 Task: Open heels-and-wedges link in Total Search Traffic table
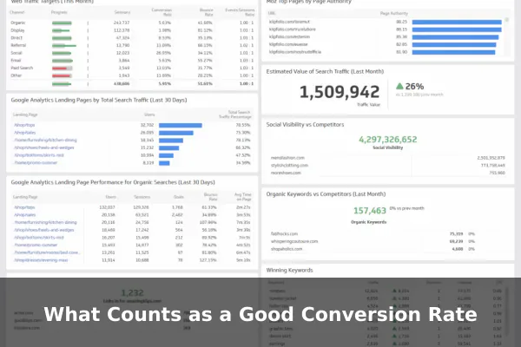[44, 147]
